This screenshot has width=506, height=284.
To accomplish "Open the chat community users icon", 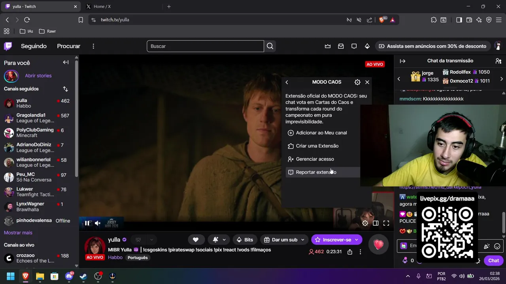I will (498, 61).
